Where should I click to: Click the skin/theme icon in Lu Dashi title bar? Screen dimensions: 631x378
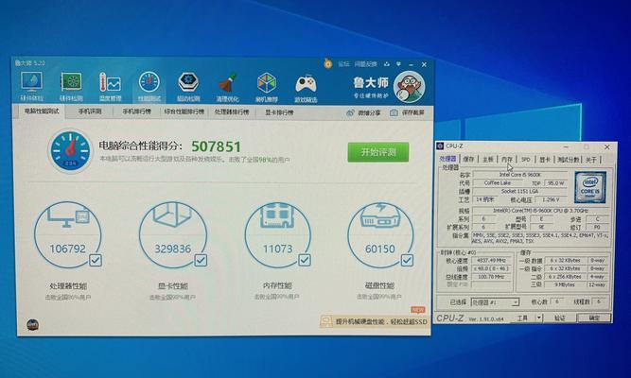tap(387, 64)
